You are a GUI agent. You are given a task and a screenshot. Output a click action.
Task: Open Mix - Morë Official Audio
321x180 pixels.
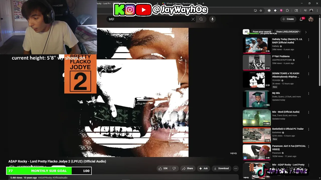pyautogui.click(x=286, y=112)
